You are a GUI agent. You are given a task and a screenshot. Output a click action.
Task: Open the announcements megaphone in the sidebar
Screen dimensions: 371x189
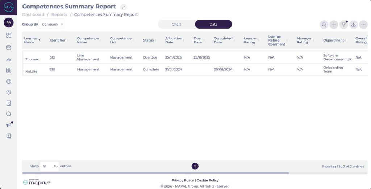(x=9, y=125)
